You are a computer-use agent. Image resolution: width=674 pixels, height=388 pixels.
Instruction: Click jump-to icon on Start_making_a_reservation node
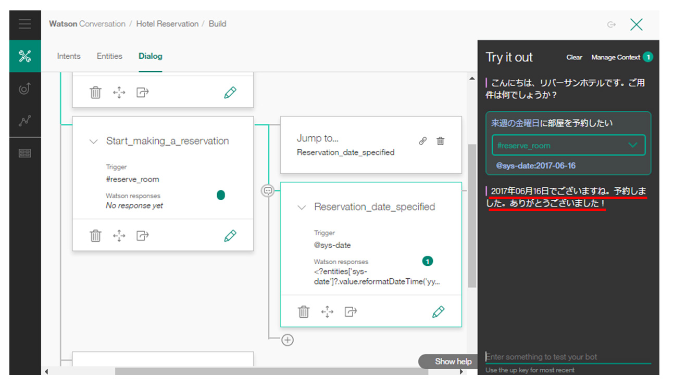coord(143,236)
